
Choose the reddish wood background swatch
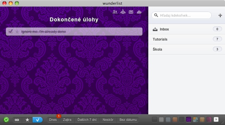coord(175,120)
